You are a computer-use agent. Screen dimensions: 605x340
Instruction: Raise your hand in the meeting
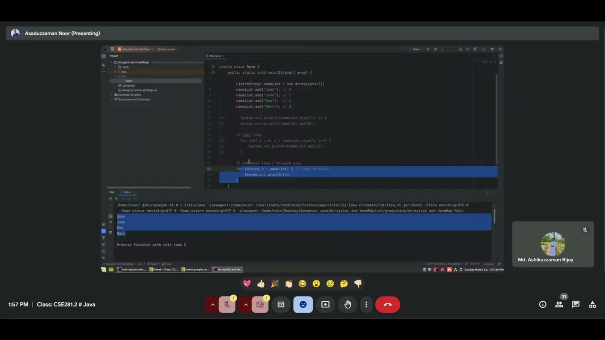point(347,305)
